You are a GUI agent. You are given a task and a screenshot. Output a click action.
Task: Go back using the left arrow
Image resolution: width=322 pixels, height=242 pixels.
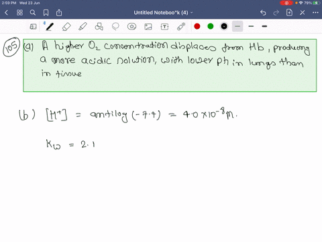6,13
